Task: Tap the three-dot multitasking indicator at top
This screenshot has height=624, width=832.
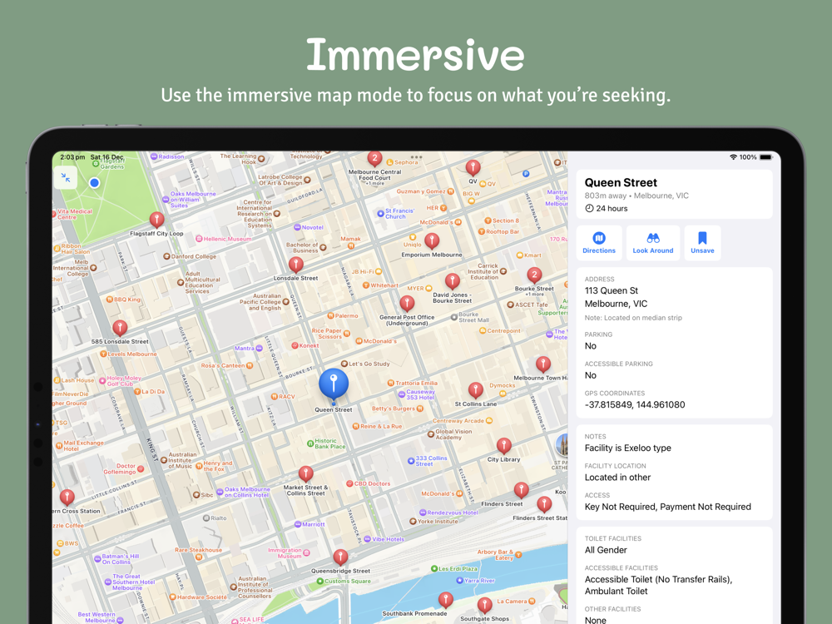Action: [x=416, y=157]
